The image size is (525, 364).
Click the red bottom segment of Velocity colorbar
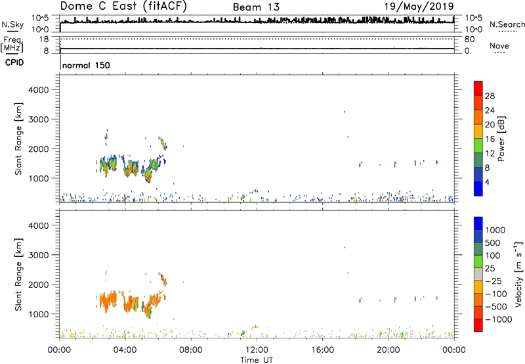click(x=478, y=325)
